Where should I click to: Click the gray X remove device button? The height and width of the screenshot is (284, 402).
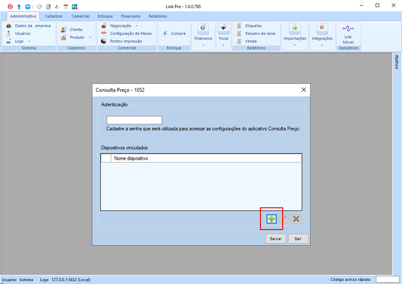[x=296, y=219]
